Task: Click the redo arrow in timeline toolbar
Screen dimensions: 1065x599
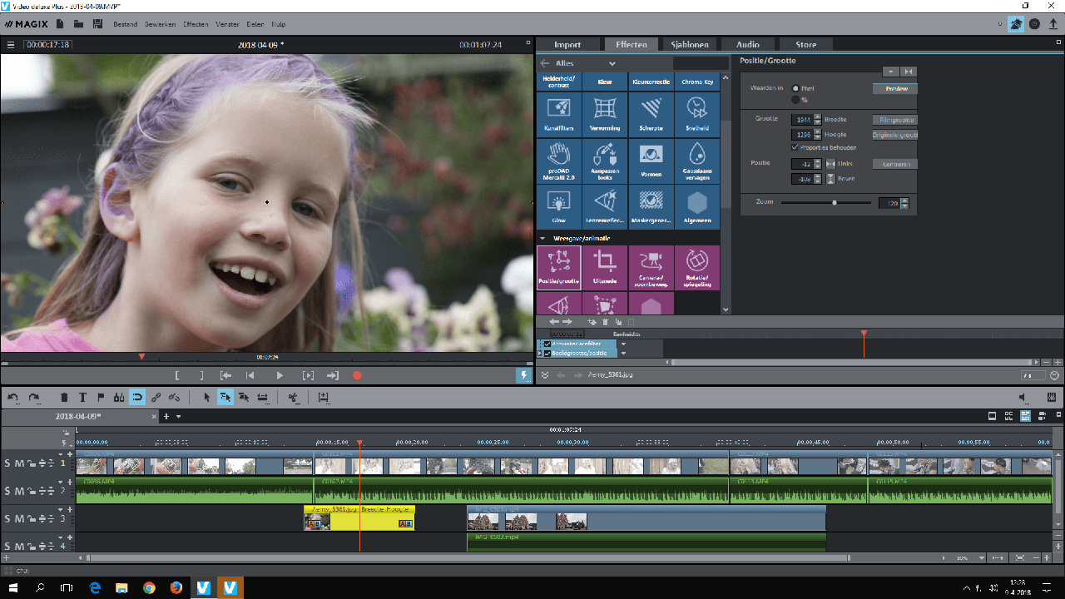Action: (34, 398)
